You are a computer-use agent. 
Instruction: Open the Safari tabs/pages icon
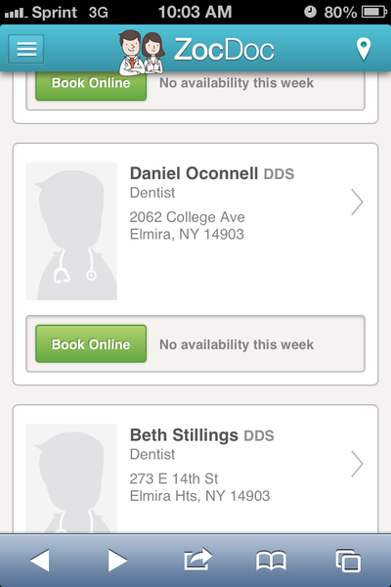(x=348, y=561)
